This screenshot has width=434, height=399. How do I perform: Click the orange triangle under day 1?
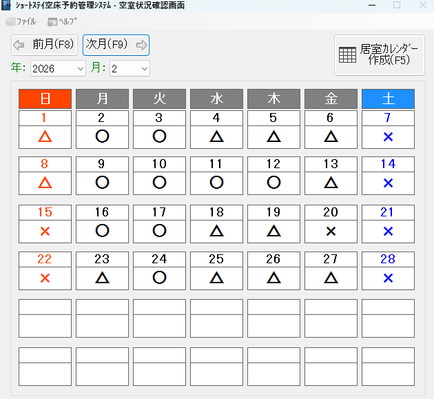point(45,136)
